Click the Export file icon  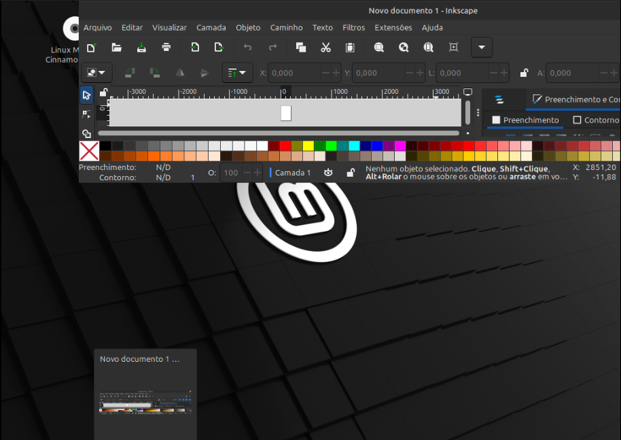219,48
